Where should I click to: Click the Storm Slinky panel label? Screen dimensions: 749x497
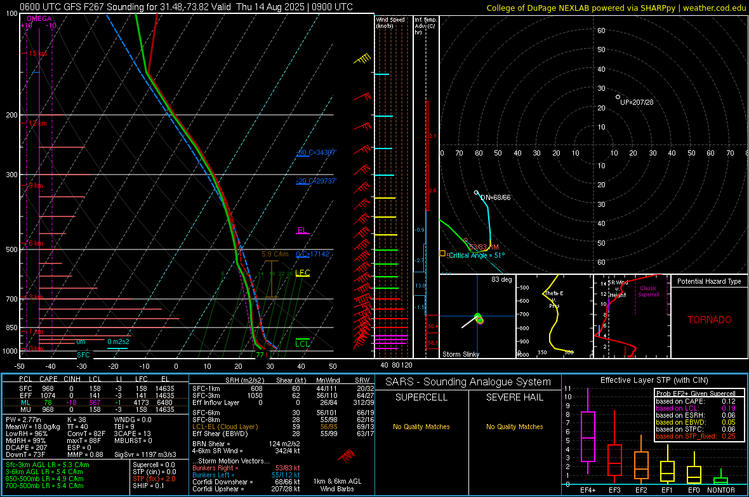460,354
